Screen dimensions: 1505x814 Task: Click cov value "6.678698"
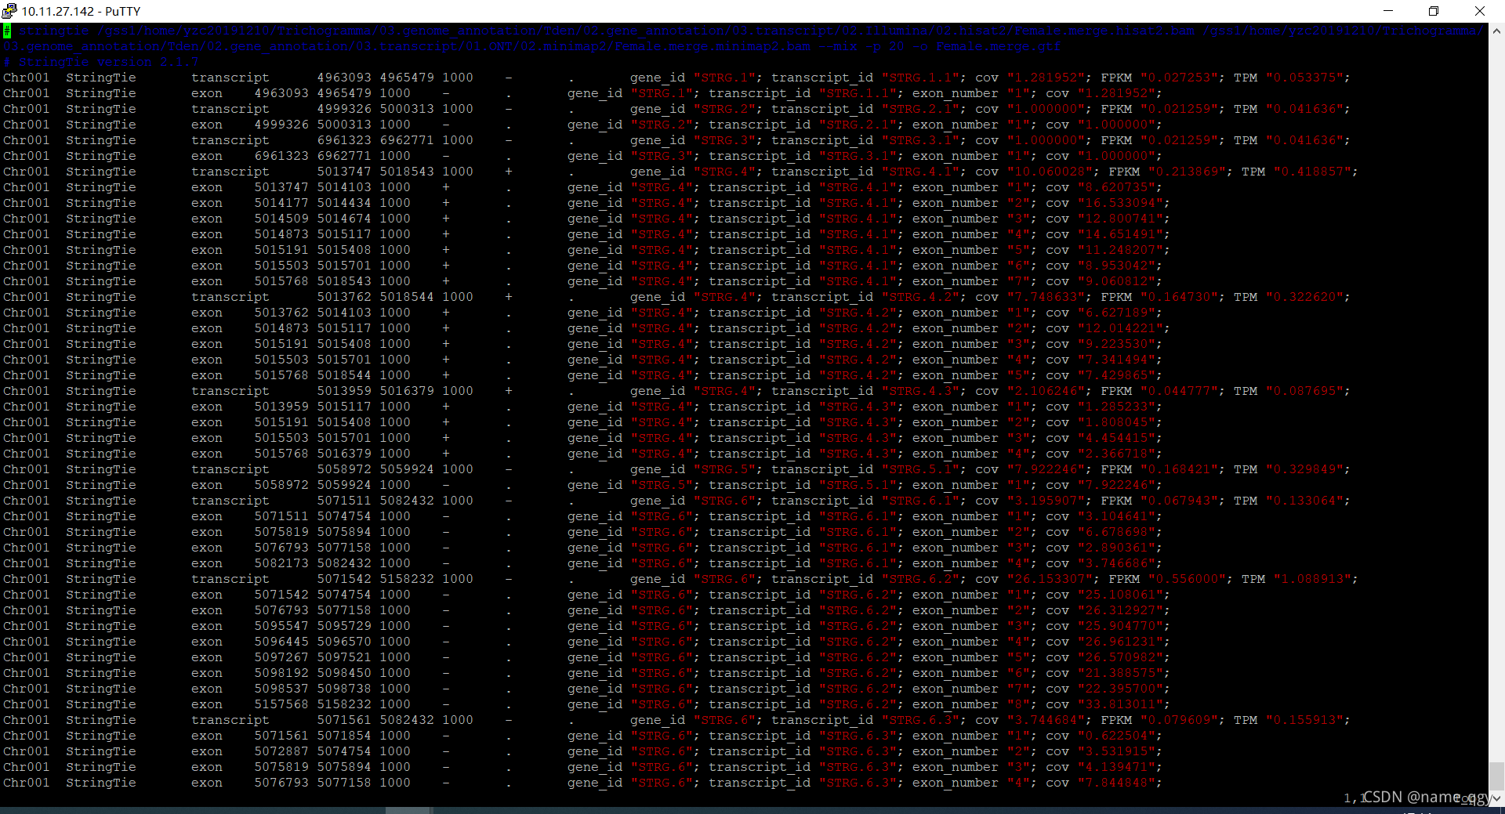pyautogui.click(x=1116, y=532)
